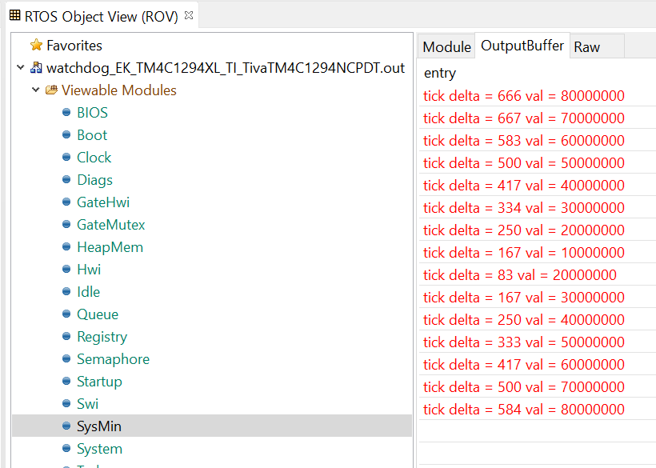Close the RTOS Object View tab
This screenshot has height=468, width=656.
point(189,15)
